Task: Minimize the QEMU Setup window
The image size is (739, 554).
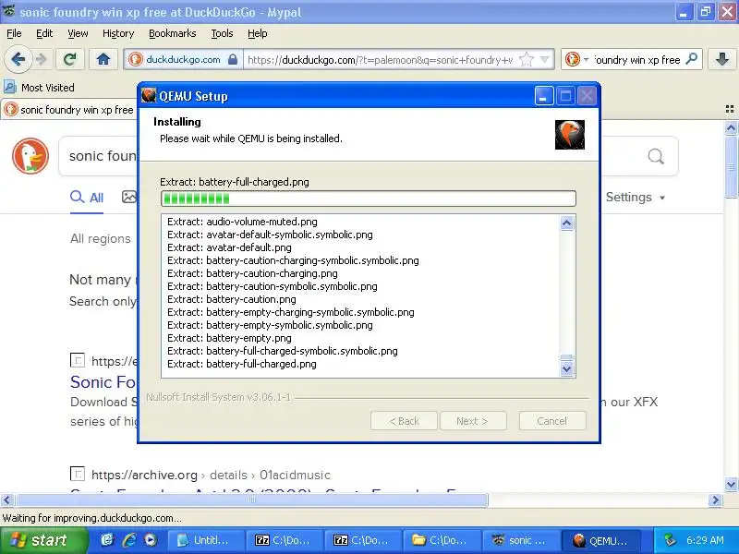Action: [543, 97]
